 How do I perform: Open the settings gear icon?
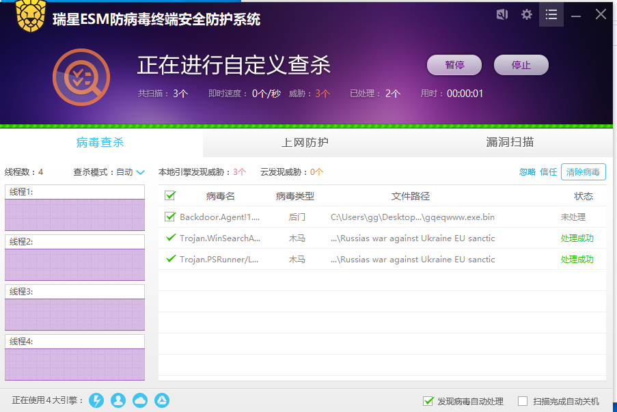point(527,14)
